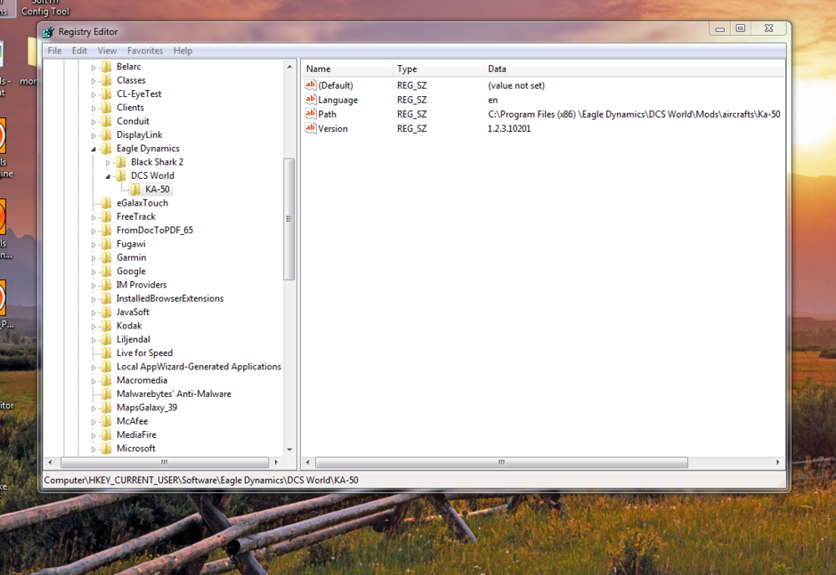Click the Eagle Dynamics folder icon
Viewport: 836px width, 575px height.
pyautogui.click(x=107, y=149)
